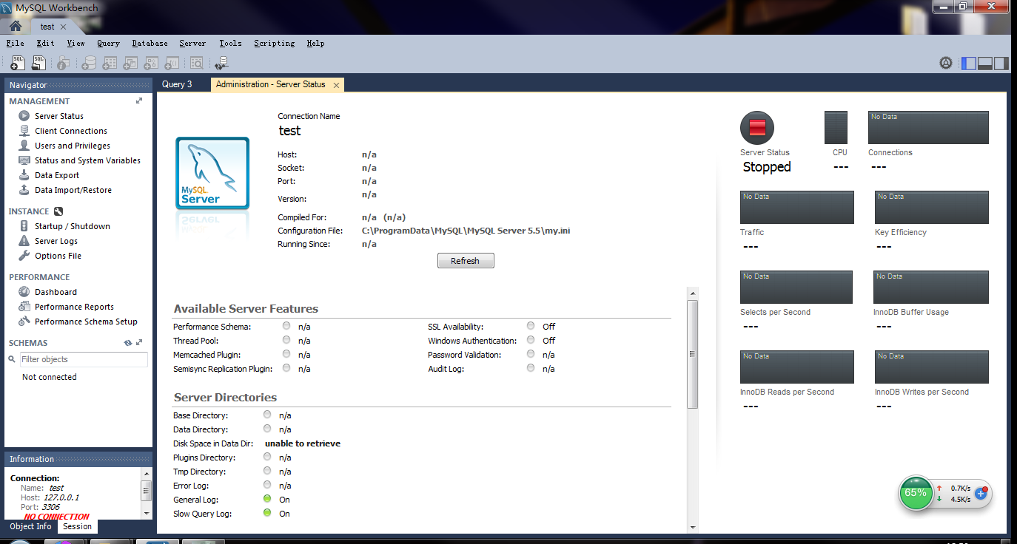Screen dimensions: 1017x544
Task: Close the test connection tab
Action: [x=64, y=27]
